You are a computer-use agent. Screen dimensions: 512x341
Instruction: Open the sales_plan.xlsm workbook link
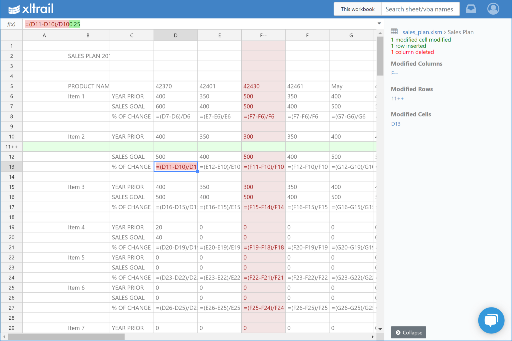422,32
